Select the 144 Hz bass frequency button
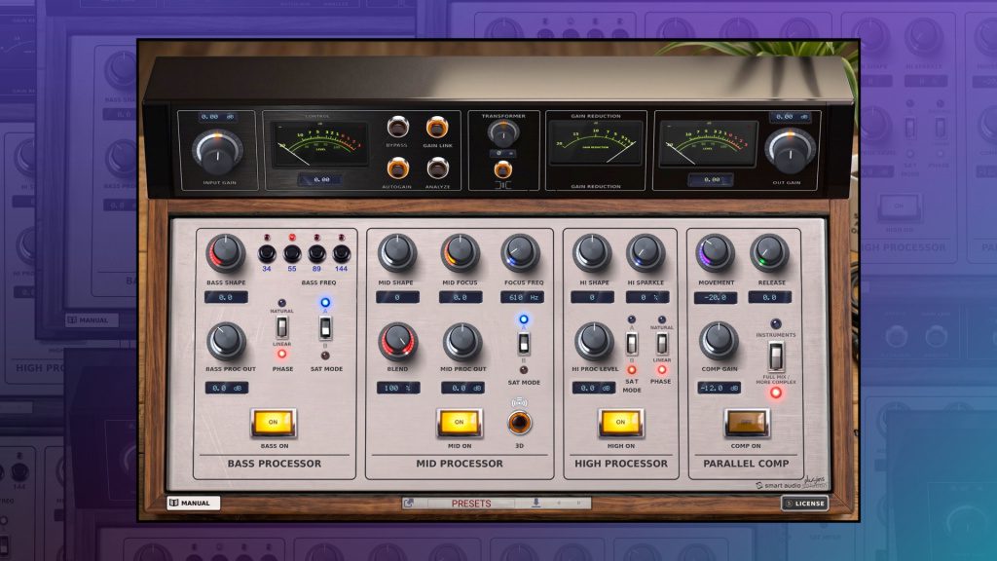This screenshot has height=561, width=997. 342,254
